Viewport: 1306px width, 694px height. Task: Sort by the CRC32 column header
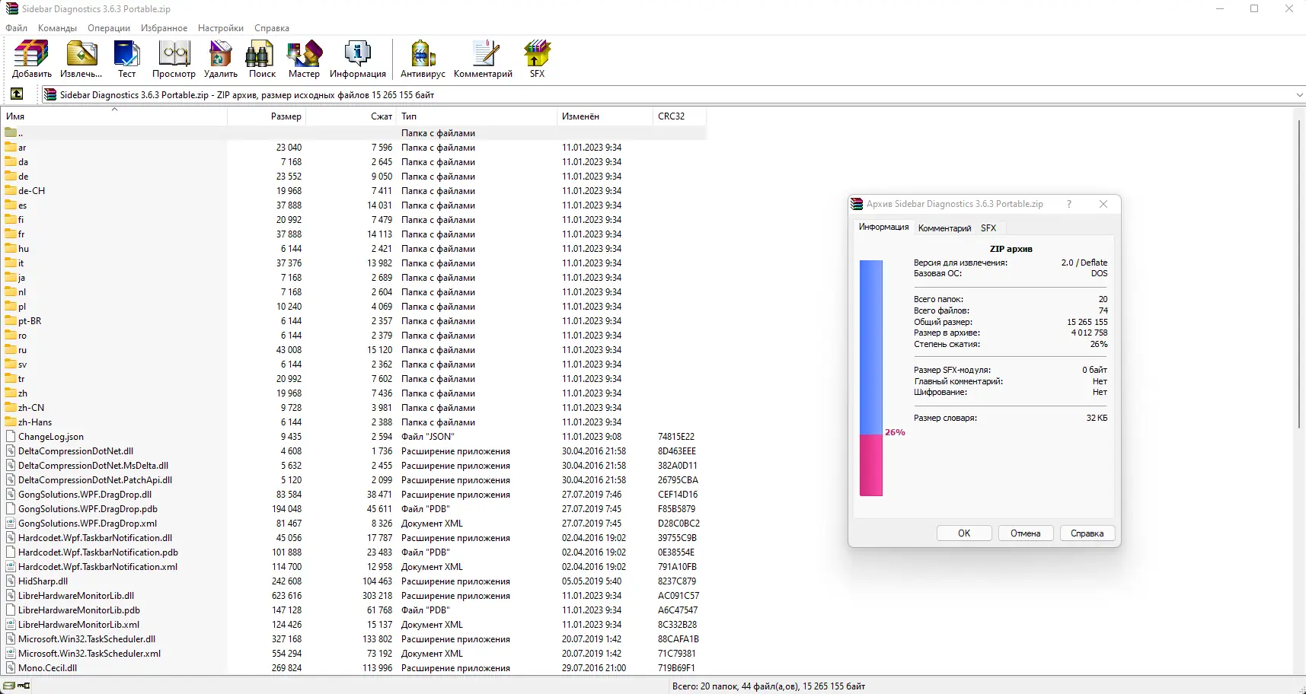tap(679, 116)
